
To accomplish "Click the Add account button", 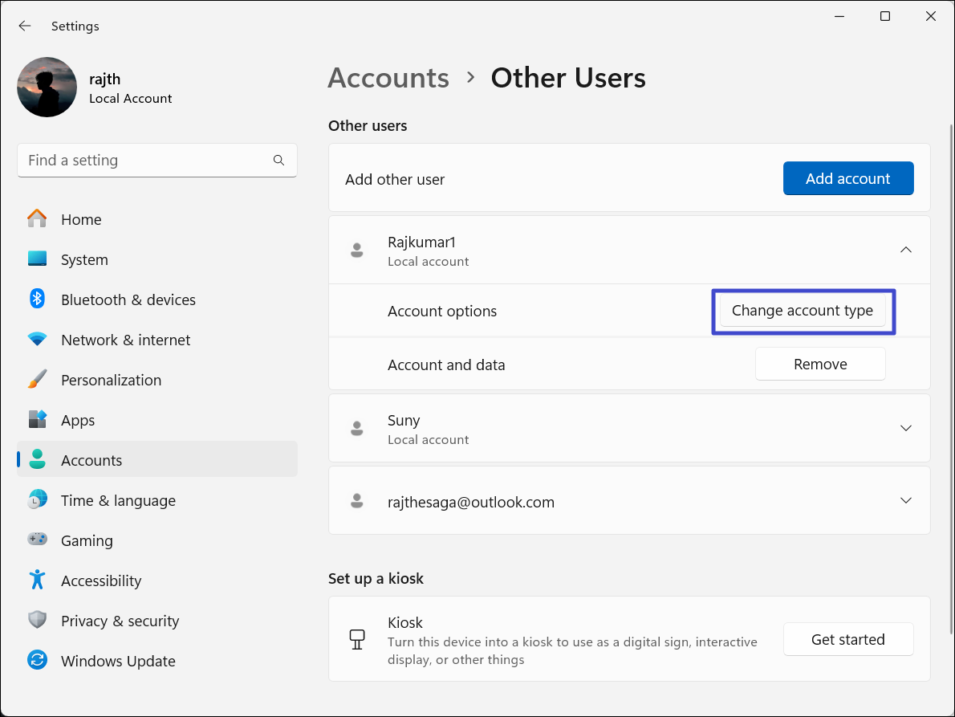I will click(x=847, y=178).
